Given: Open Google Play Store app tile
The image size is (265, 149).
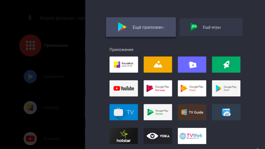Looking at the screenshot, I should point(226,88).
